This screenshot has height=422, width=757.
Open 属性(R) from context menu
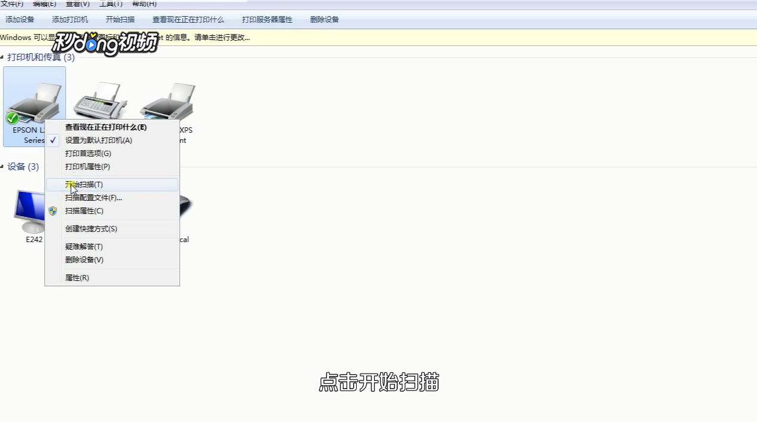click(x=112, y=278)
